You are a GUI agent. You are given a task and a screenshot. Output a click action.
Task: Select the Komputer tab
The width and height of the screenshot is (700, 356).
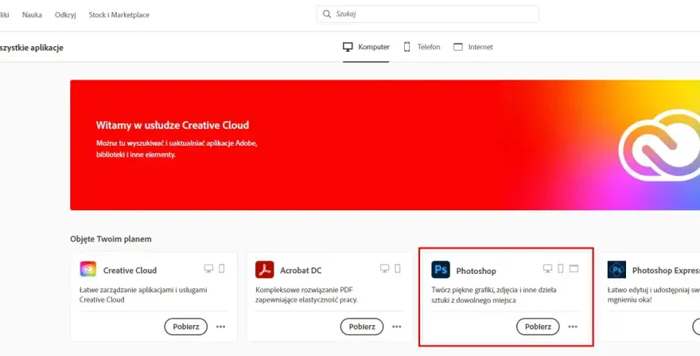pyautogui.click(x=366, y=47)
